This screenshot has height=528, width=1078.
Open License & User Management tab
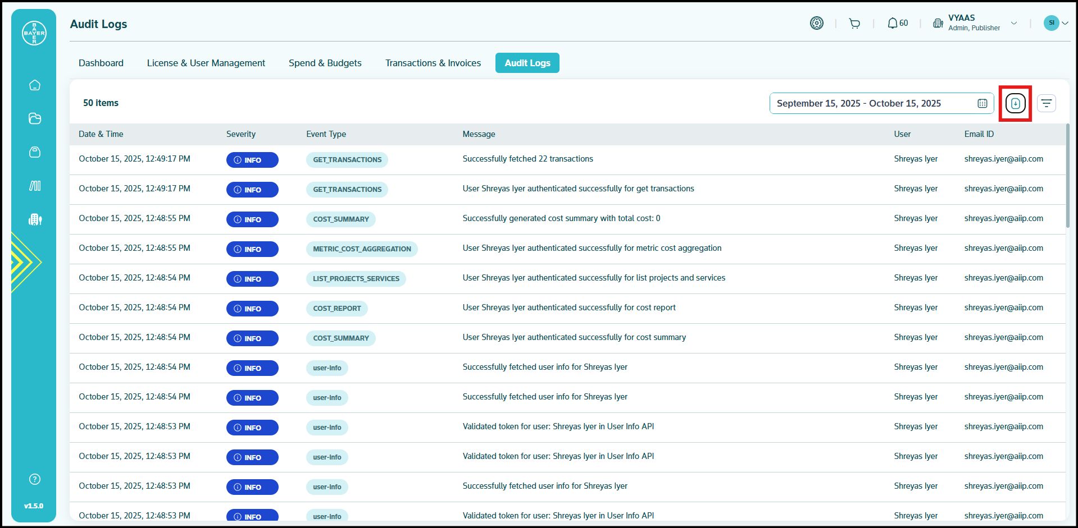click(x=206, y=63)
